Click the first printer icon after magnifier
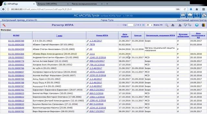The width and height of the screenshot is (207, 116). [x=173, y=25]
